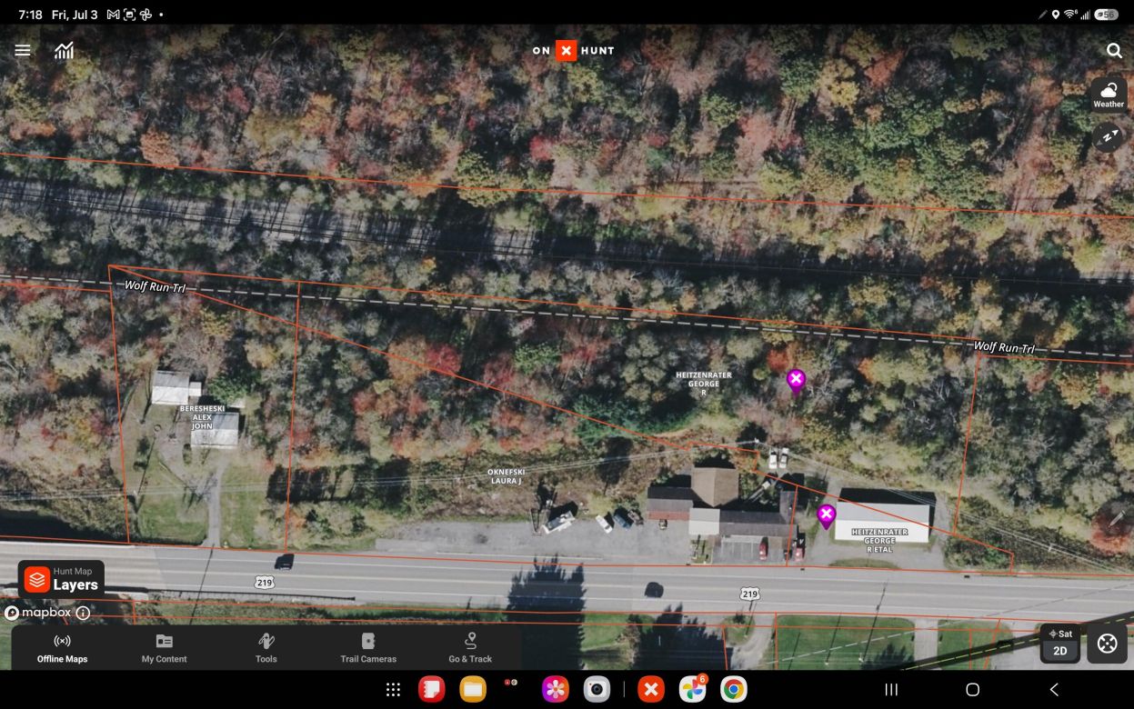
Task: Select the HEITZENRATER GEORGE R parcel label
Action: tap(704, 384)
